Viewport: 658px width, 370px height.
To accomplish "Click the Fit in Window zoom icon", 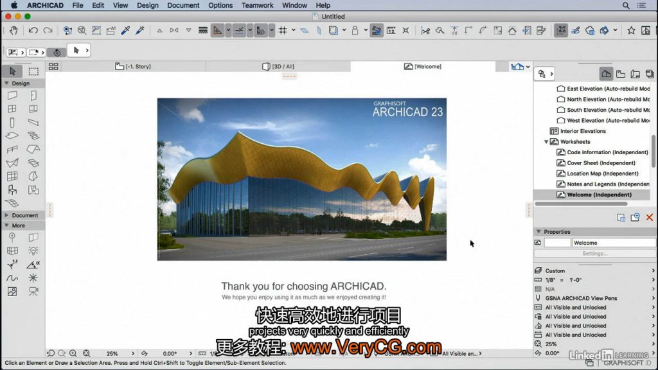I will click(x=87, y=354).
